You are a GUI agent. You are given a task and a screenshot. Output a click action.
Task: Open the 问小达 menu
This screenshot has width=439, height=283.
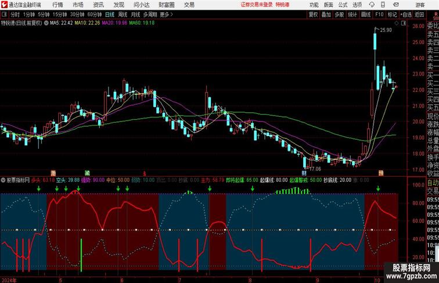point(141,5)
